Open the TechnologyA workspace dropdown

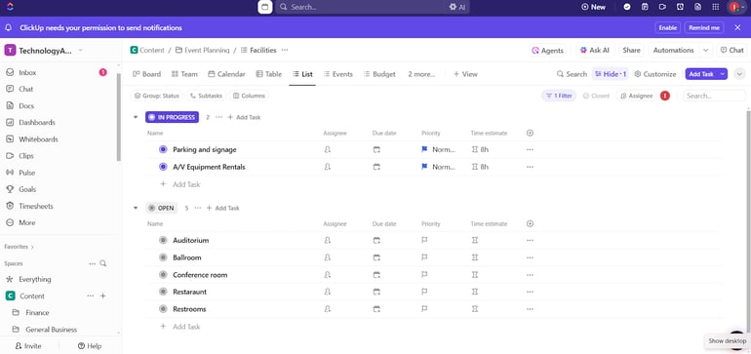point(44,51)
